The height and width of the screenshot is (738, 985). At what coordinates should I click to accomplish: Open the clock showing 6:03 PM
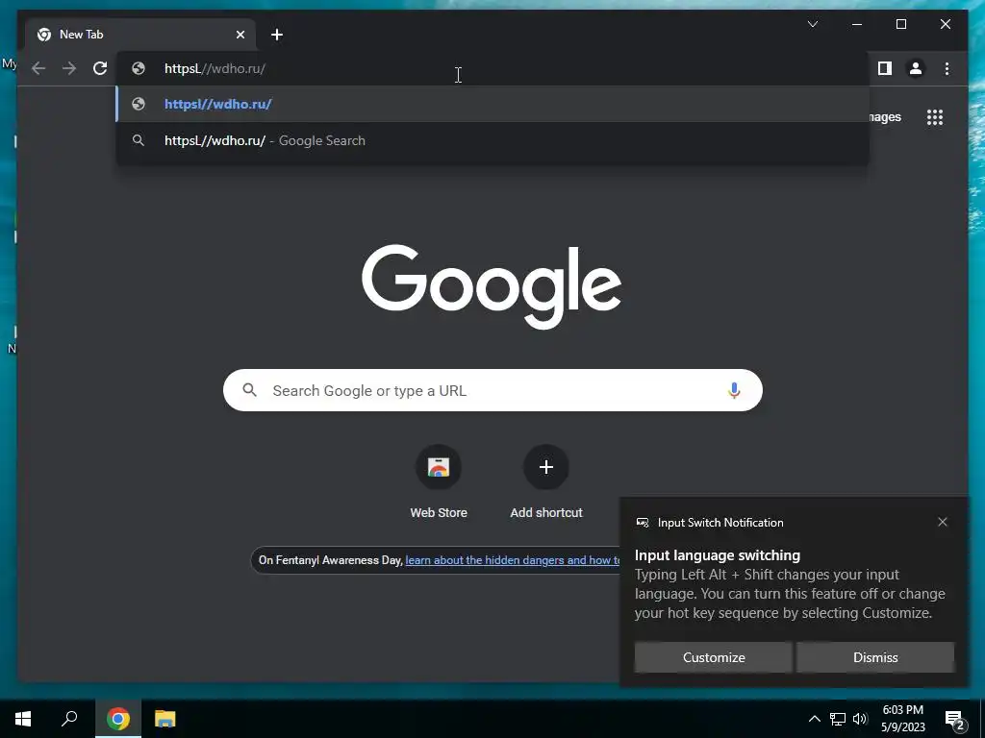902,719
